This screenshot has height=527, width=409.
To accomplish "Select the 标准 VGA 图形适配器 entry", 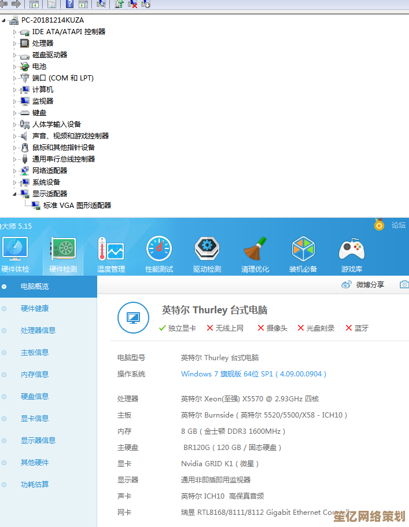I will point(77,206).
